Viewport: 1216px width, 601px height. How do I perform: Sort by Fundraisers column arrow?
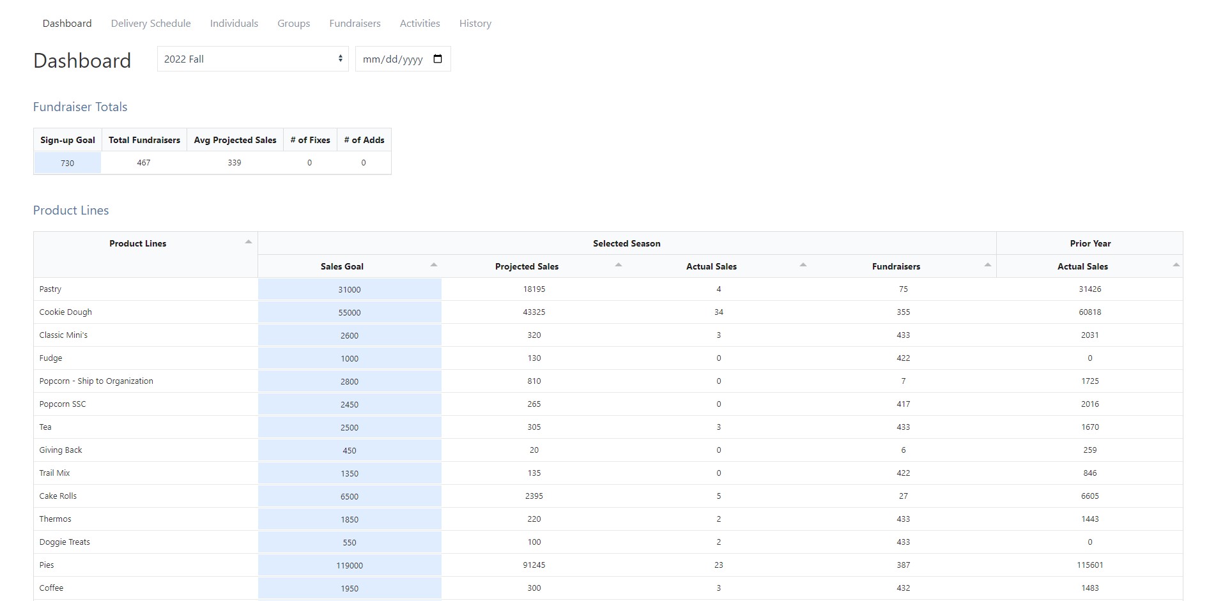[988, 264]
